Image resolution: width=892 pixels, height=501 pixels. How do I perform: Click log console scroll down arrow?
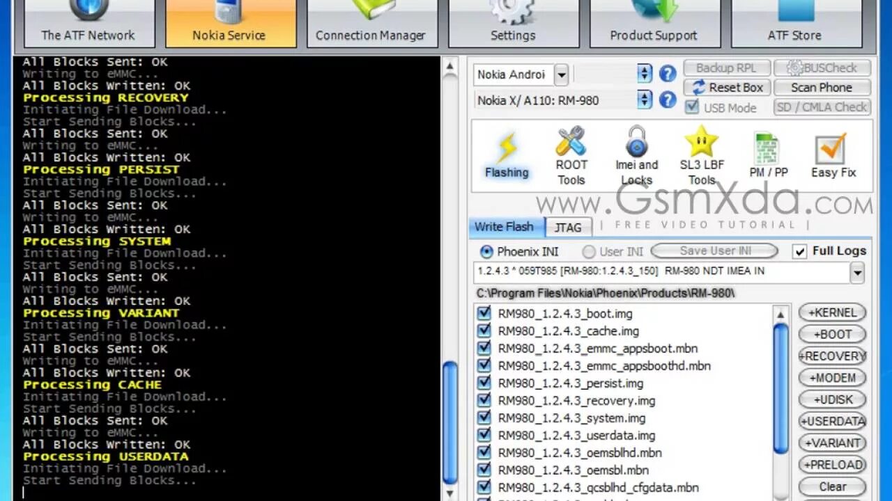point(450,493)
